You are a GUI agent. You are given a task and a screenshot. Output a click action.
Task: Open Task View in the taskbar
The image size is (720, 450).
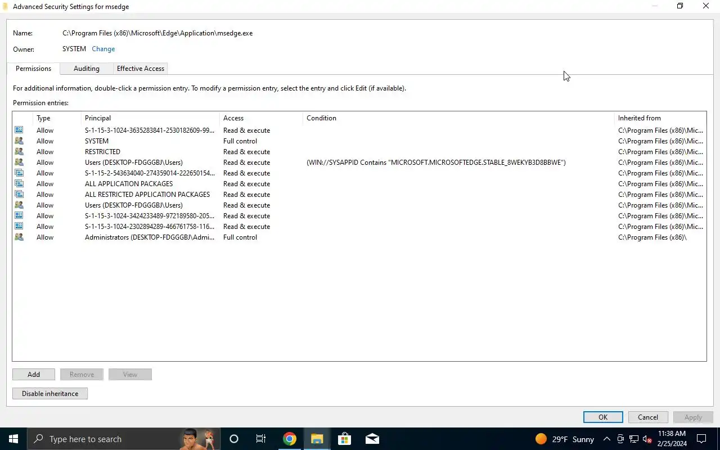pos(261,439)
